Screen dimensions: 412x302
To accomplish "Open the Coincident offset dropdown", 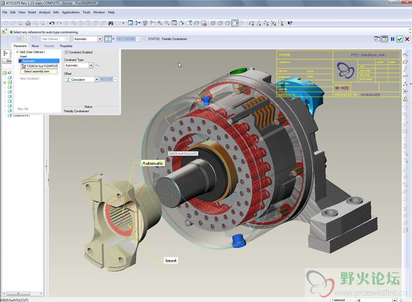I will (96, 79).
